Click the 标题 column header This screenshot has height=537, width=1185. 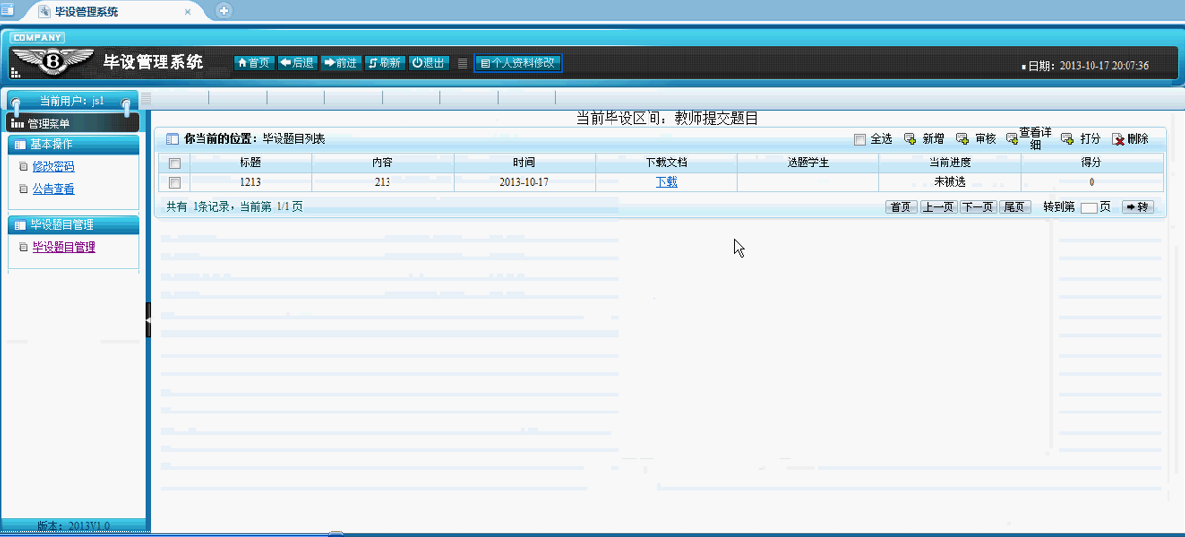point(250,163)
